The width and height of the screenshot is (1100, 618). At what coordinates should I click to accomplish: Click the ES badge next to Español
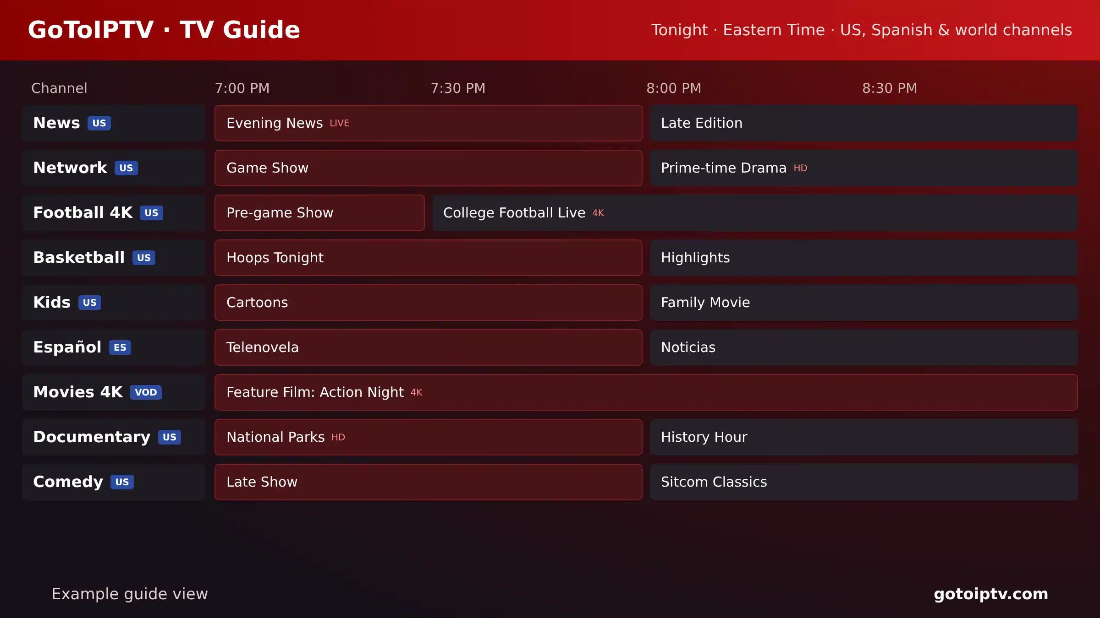pos(120,347)
